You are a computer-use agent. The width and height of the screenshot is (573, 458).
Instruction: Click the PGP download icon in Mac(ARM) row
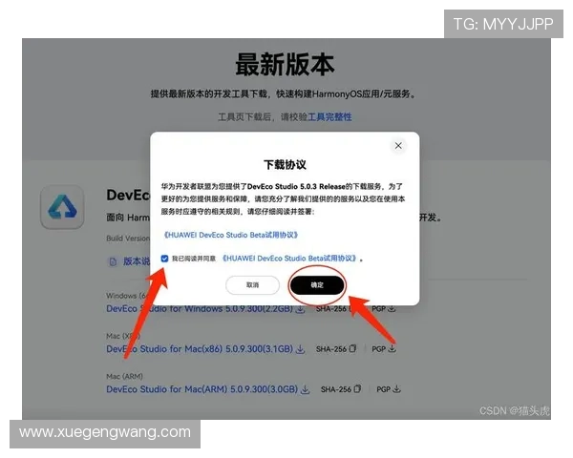pos(397,388)
